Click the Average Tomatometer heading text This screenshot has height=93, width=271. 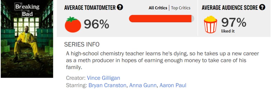[x=90, y=8]
